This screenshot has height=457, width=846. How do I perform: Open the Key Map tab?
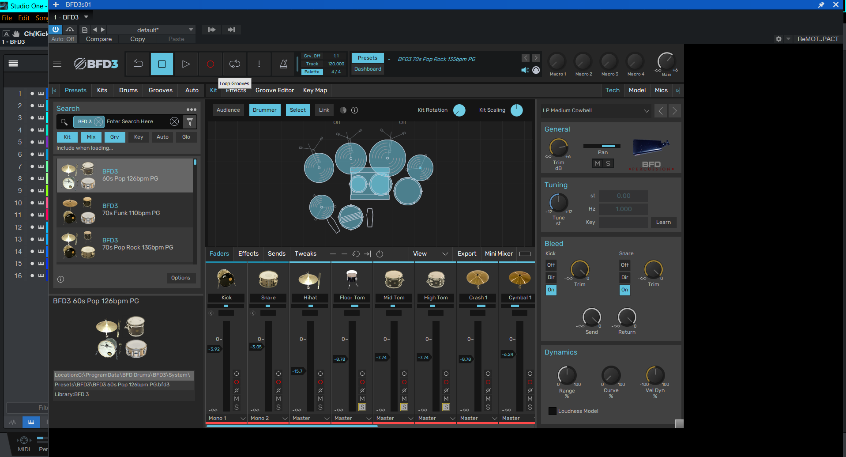315,91
